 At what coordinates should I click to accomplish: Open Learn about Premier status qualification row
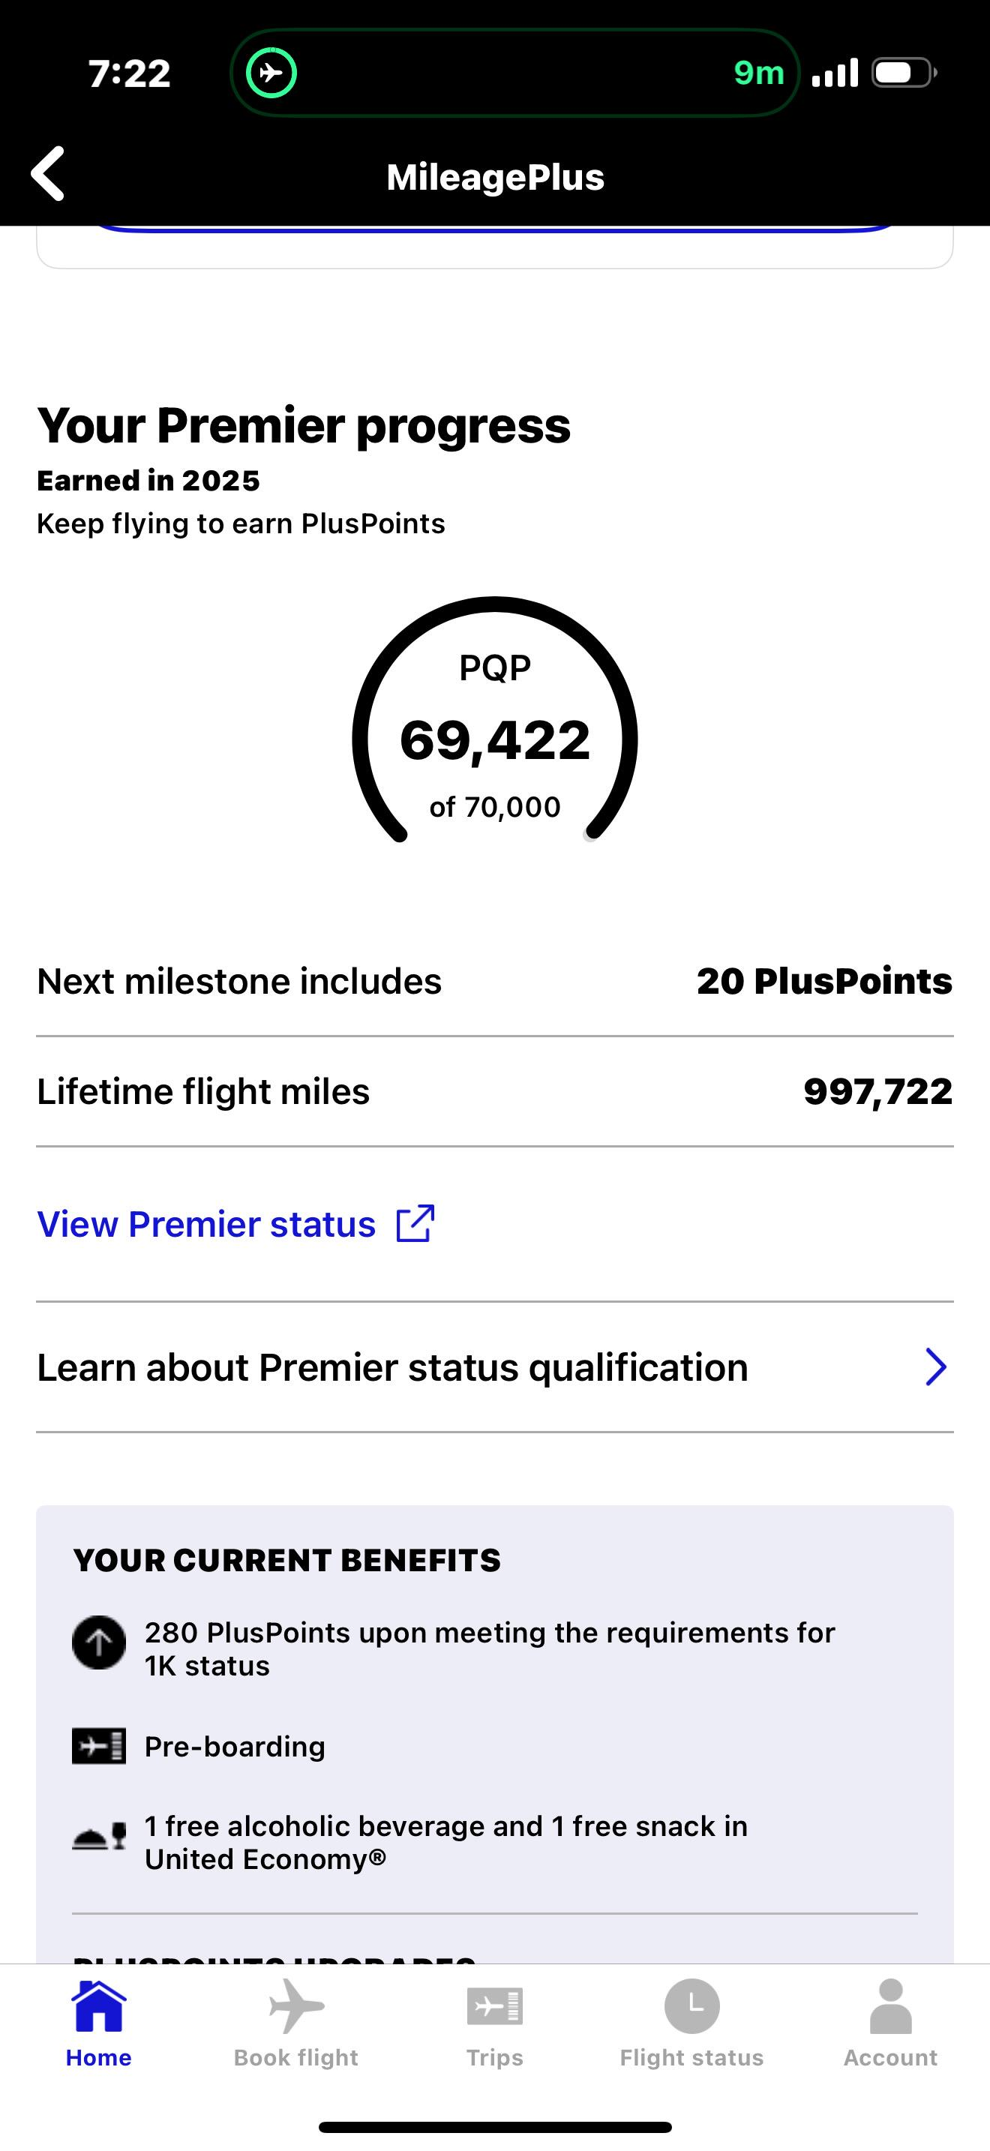pyautogui.click(x=392, y=1368)
